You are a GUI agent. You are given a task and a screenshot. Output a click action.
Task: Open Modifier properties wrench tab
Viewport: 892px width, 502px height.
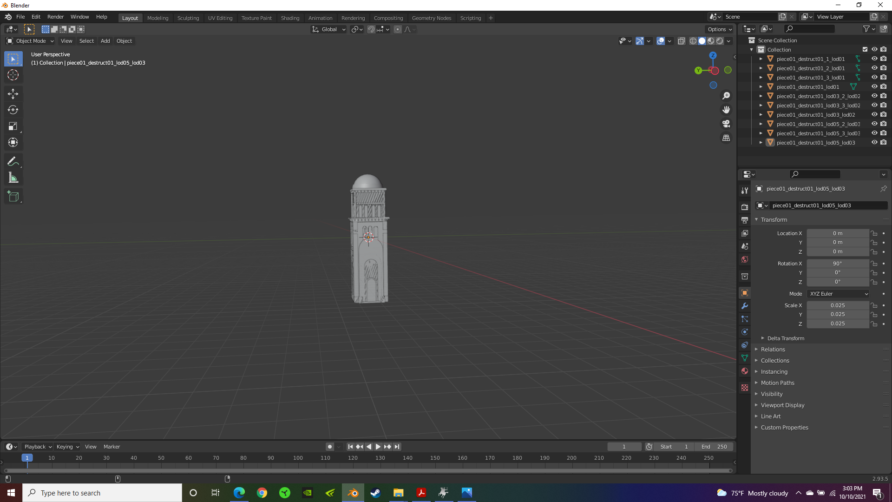745,306
